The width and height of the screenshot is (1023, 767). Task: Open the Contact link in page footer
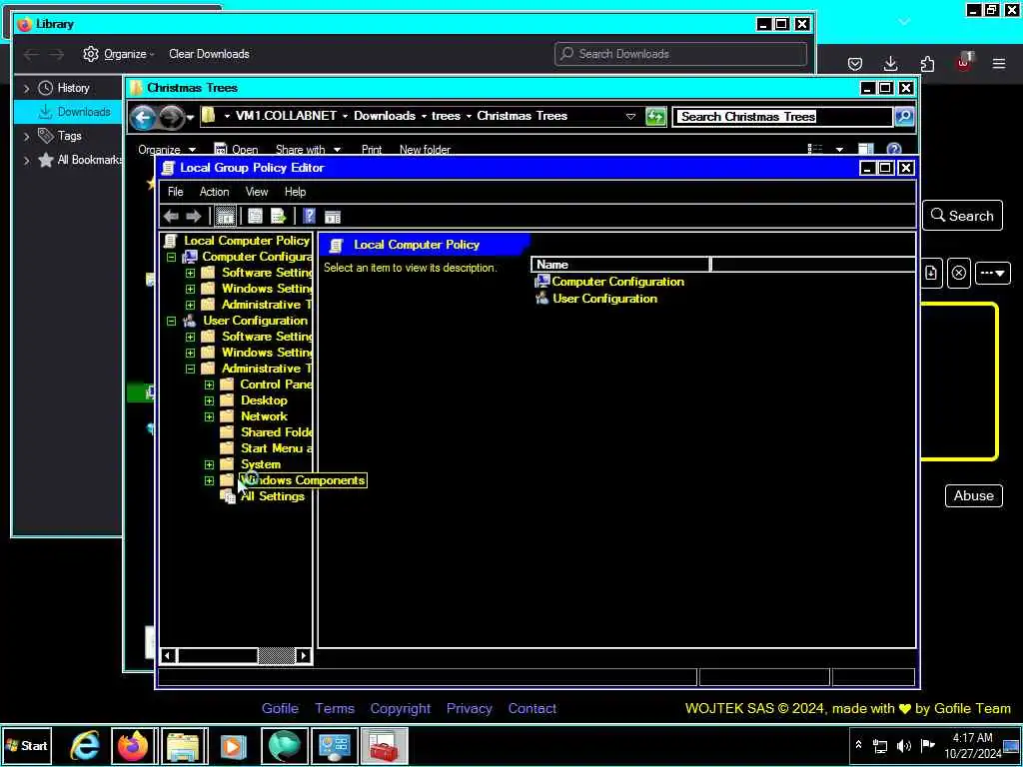(x=532, y=708)
